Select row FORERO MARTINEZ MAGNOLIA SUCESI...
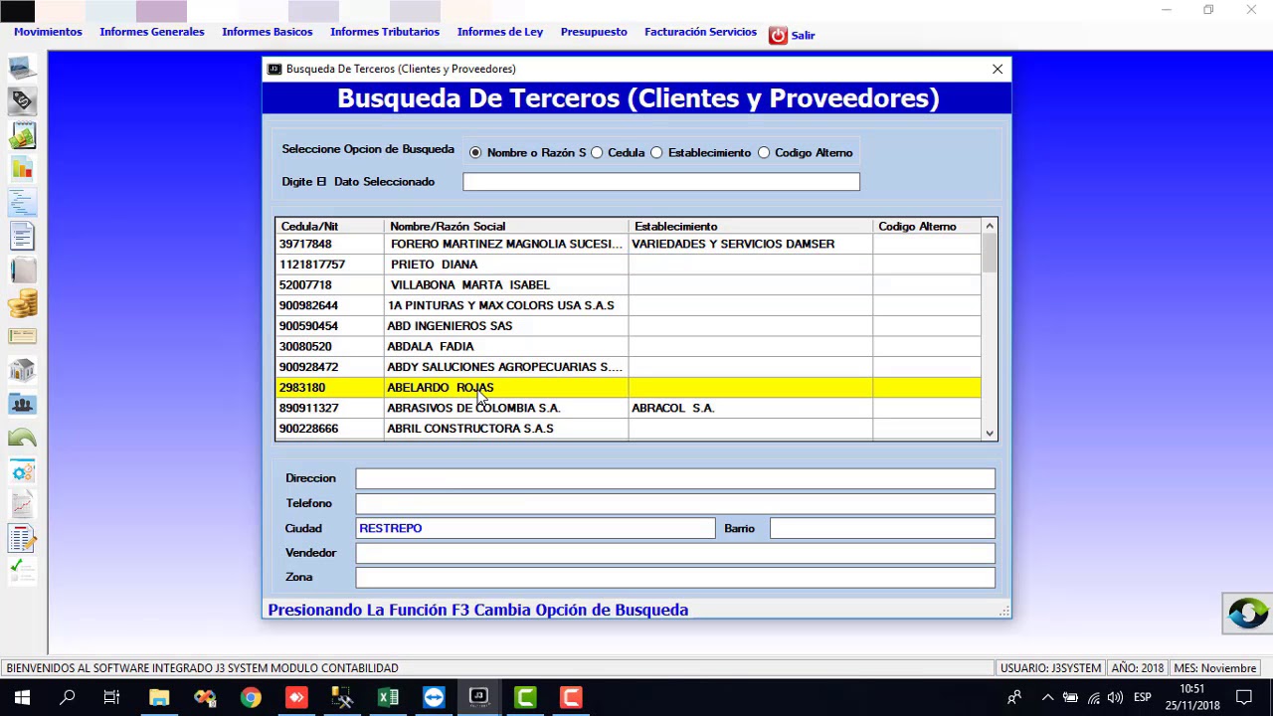 click(x=629, y=244)
